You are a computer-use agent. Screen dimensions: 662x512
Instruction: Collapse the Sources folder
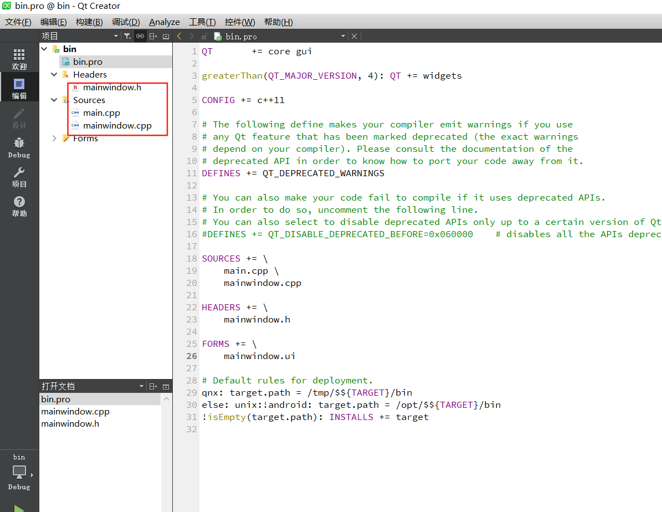[54, 100]
